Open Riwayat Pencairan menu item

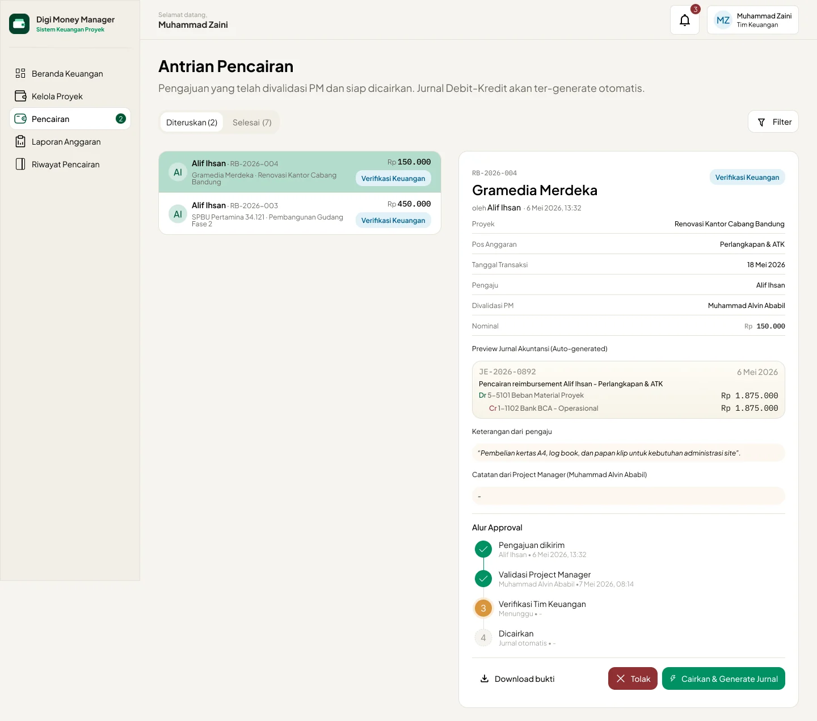click(70, 164)
